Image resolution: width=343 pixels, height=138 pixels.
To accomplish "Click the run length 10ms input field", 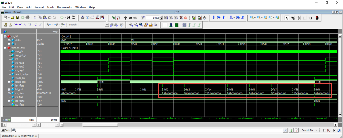I will coord(153,18).
